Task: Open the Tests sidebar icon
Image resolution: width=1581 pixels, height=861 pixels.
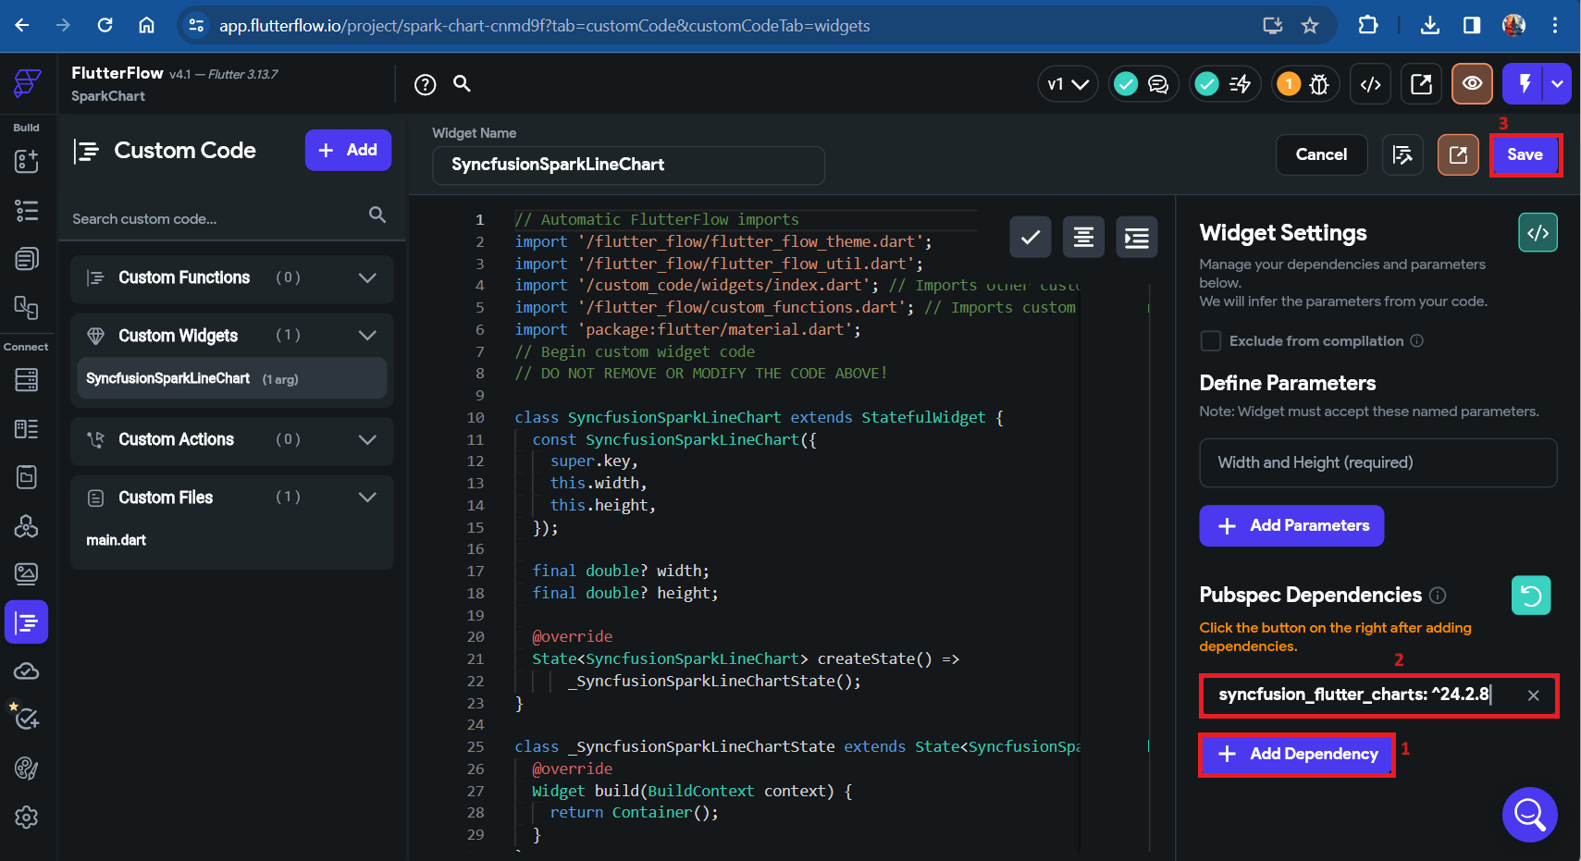Action: coord(27,719)
